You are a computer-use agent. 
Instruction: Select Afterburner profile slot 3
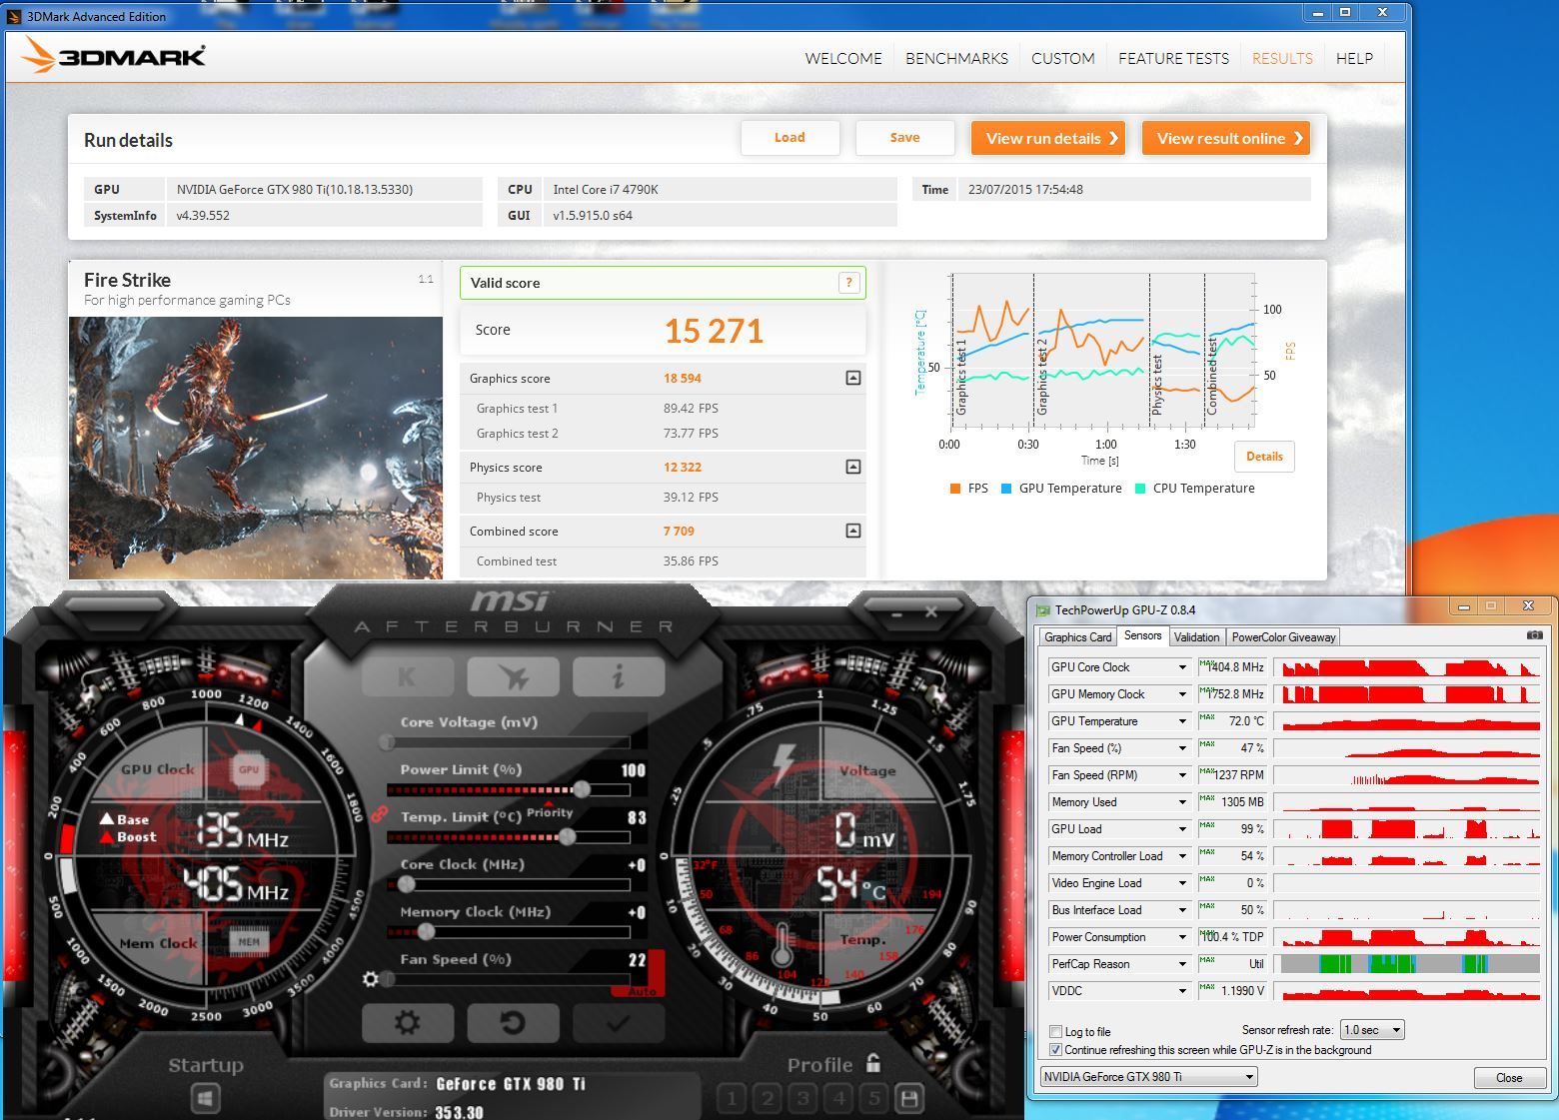click(x=802, y=1099)
